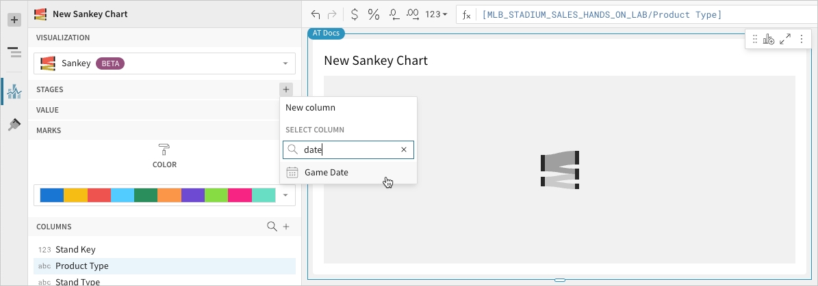The height and width of the screenshot is (286, 818).
Task: Open the element format paintbrush tab
Action: (14, 125)
